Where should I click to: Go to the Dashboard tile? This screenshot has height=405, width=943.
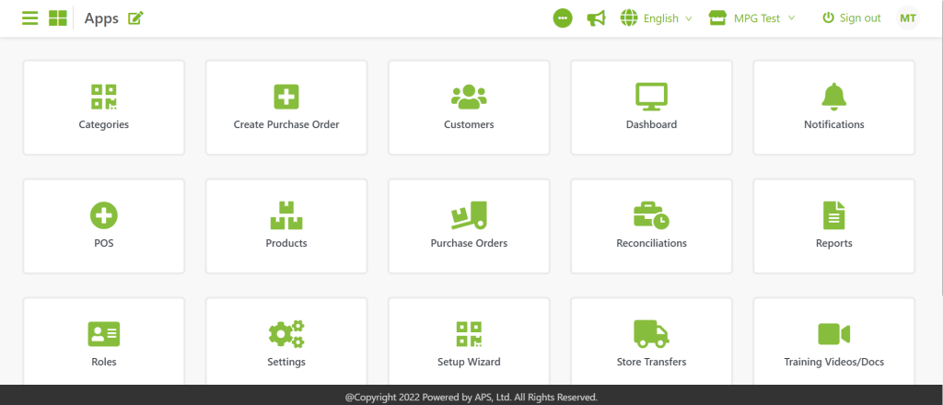651,107
